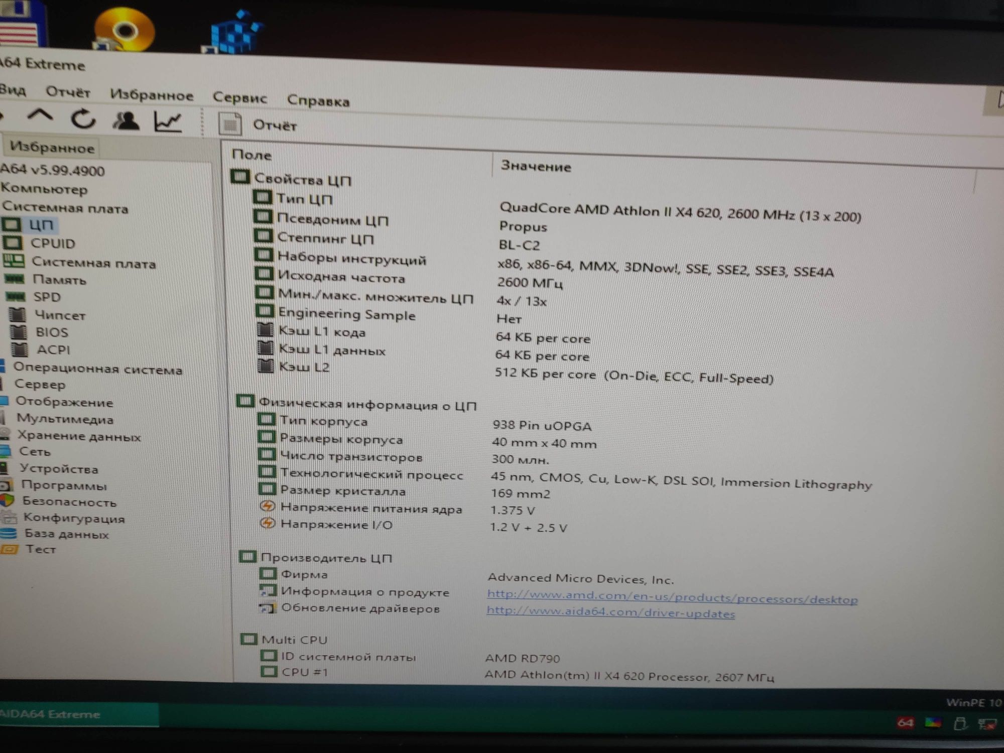Open Конфигурация category
Image resolution: width=1004 pixels, height=753 pixels.
click(x=74, y=517)
